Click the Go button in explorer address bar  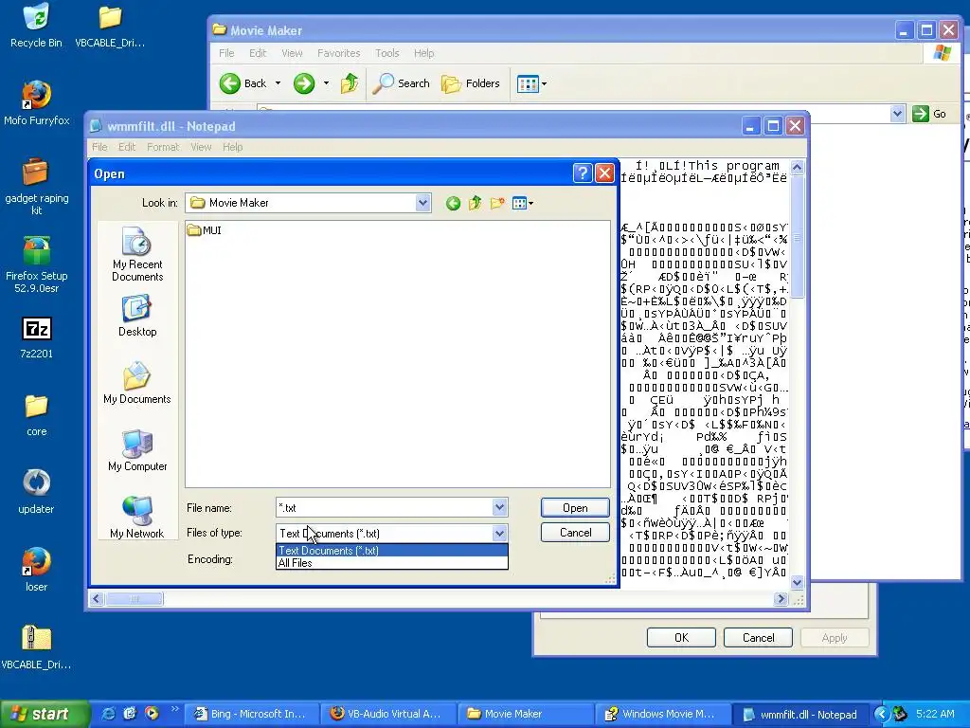tap(930, 114)
